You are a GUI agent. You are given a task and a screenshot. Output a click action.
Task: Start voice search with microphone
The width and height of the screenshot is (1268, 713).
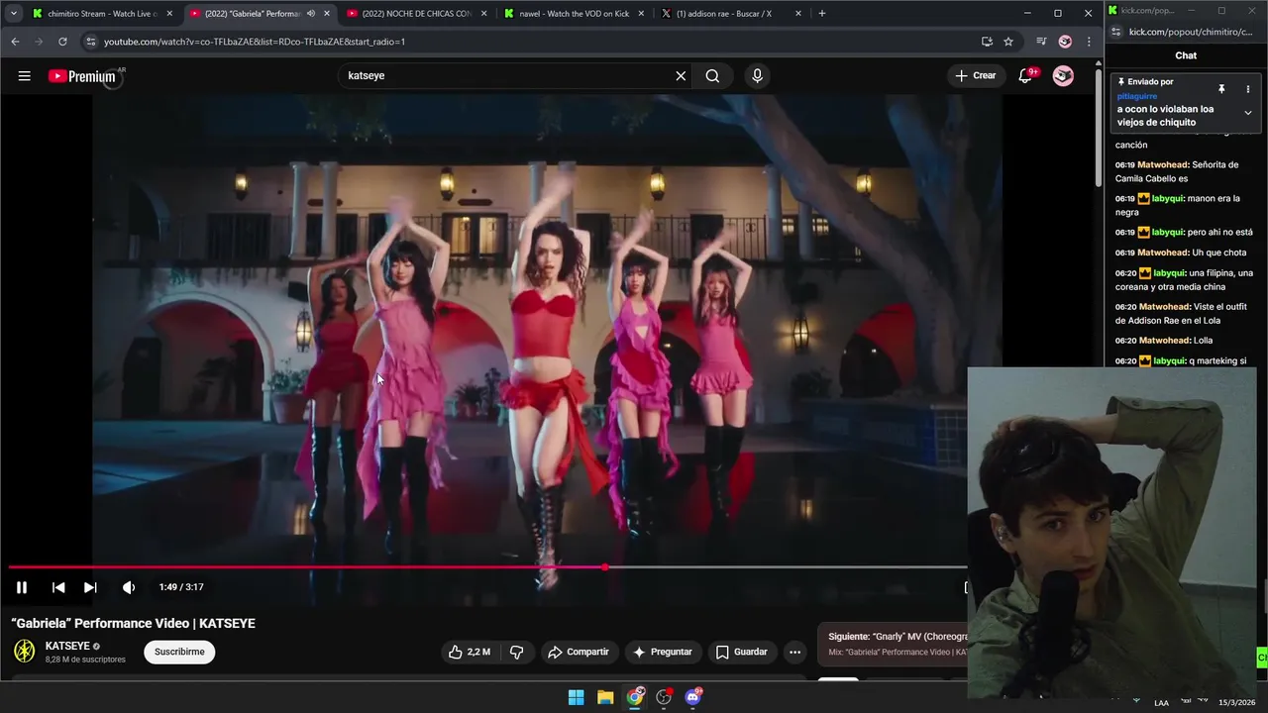click(x=757, y=76)
